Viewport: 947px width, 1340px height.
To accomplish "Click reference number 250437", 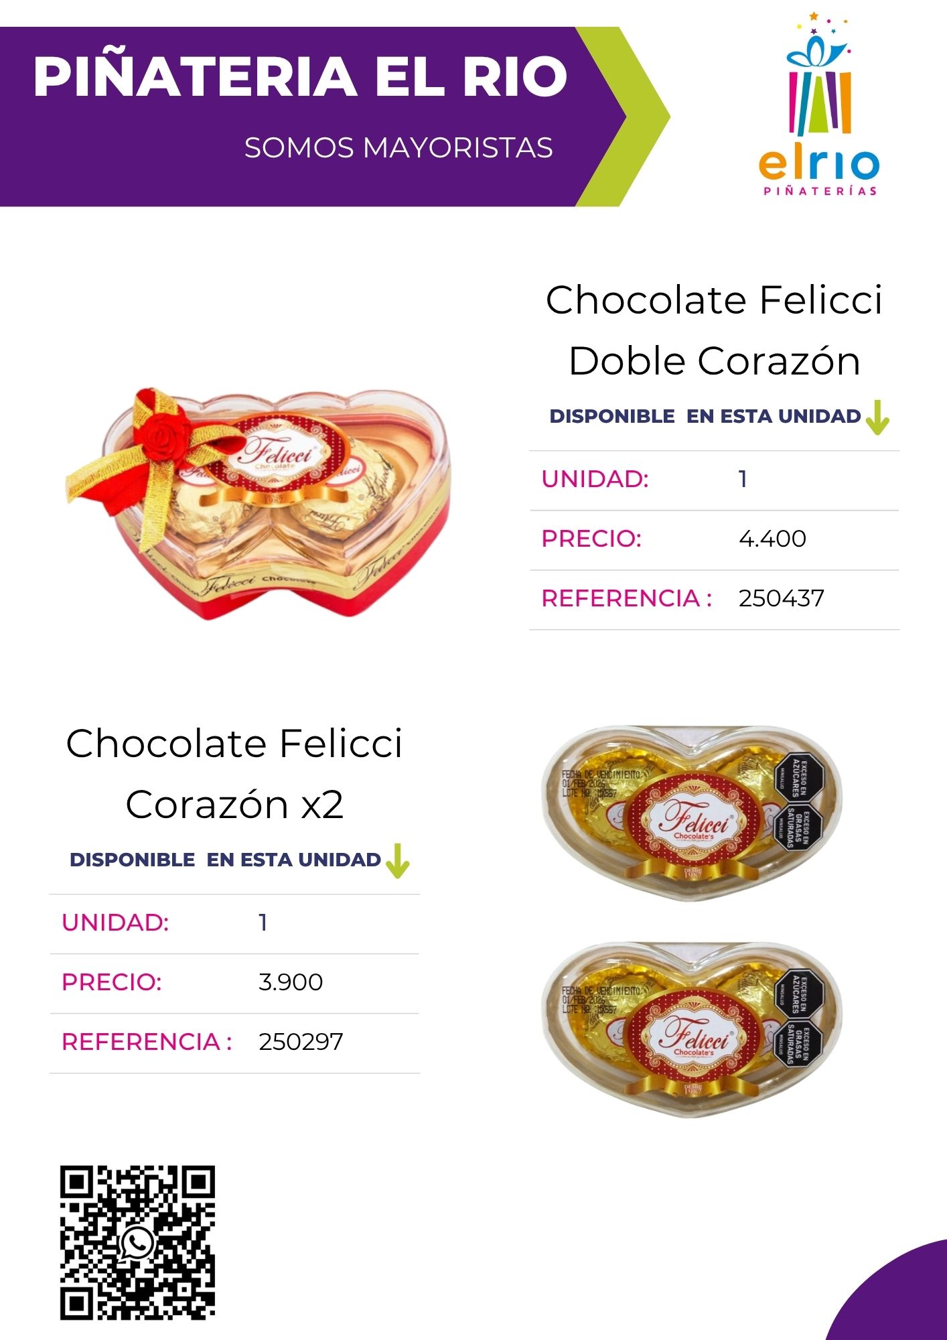I will click(x=781, y=598).
